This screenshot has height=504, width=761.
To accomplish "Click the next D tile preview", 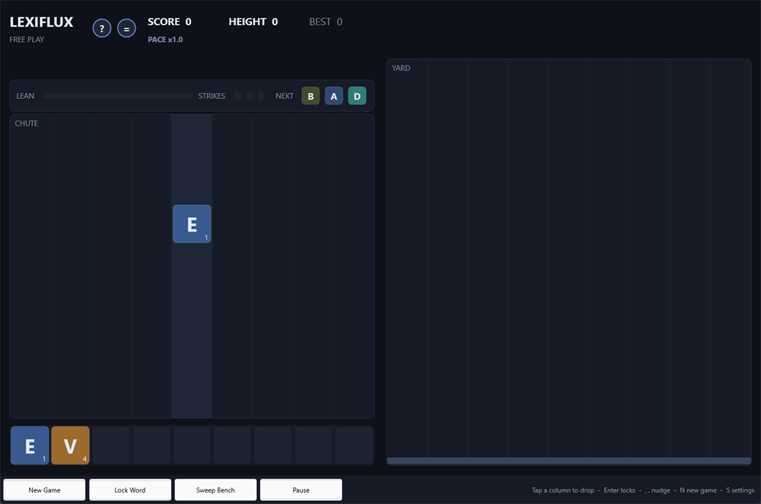I will tap(357, 96).
